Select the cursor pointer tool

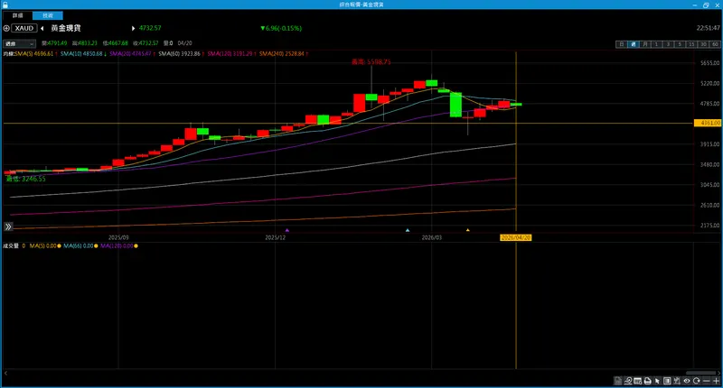pos(657,381)
